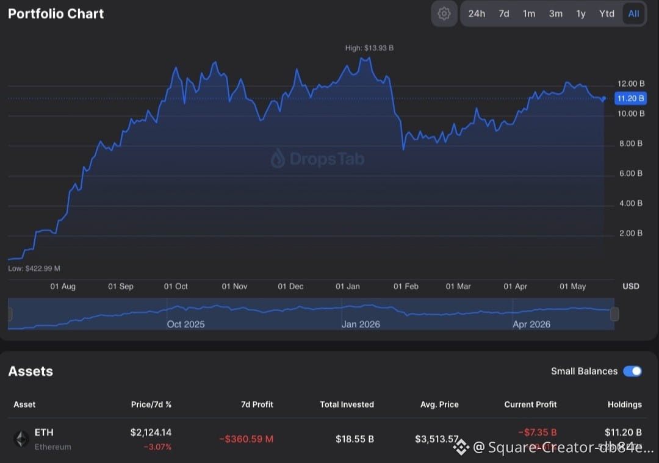Sort by the Holdings column header
The width and height of the screenshot is (659, 463).
coord(625,404)
